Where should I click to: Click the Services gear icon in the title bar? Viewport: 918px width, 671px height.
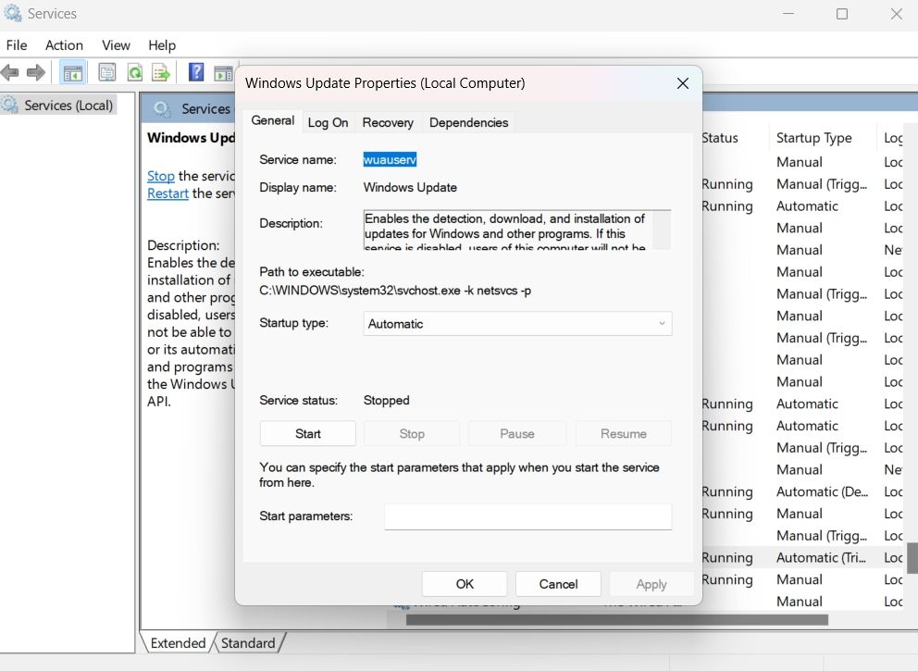click(x=12, y=13)
